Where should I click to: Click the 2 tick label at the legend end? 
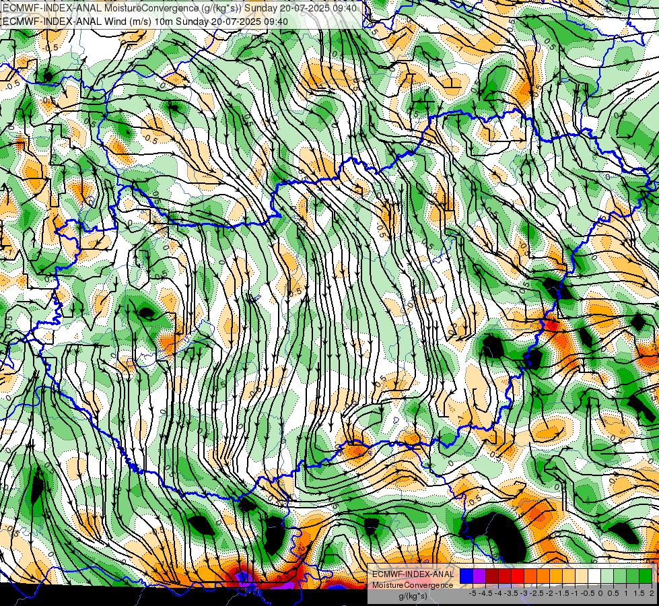[652, 593]
